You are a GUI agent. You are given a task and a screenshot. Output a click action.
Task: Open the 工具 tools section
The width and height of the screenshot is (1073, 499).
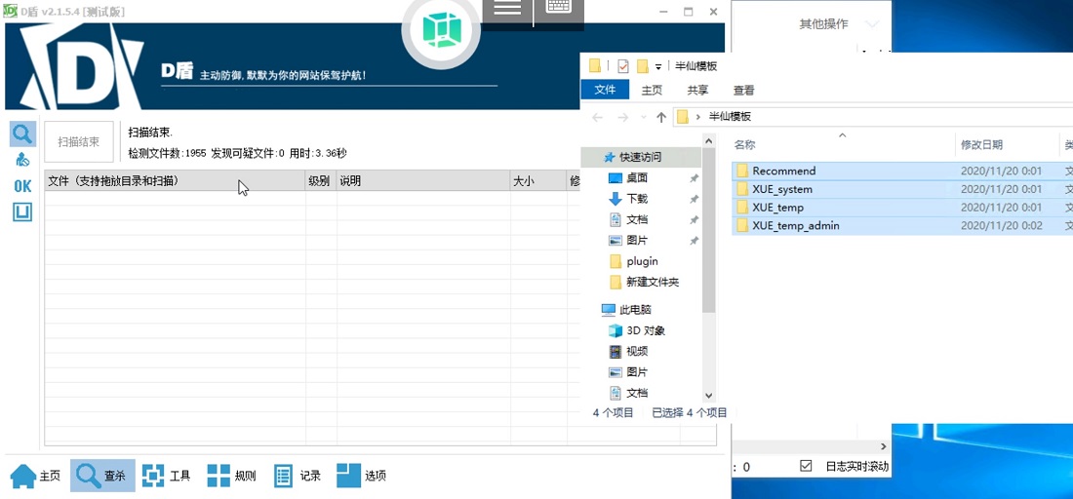[167, 476]
